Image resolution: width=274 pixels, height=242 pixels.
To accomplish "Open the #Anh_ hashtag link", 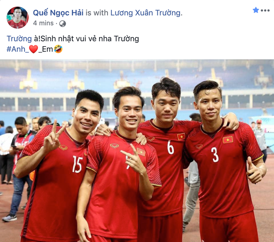I will (18, 49).
